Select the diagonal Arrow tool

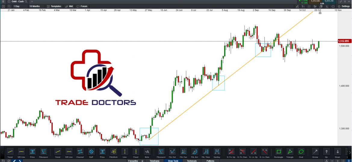(x=315, y=152)
